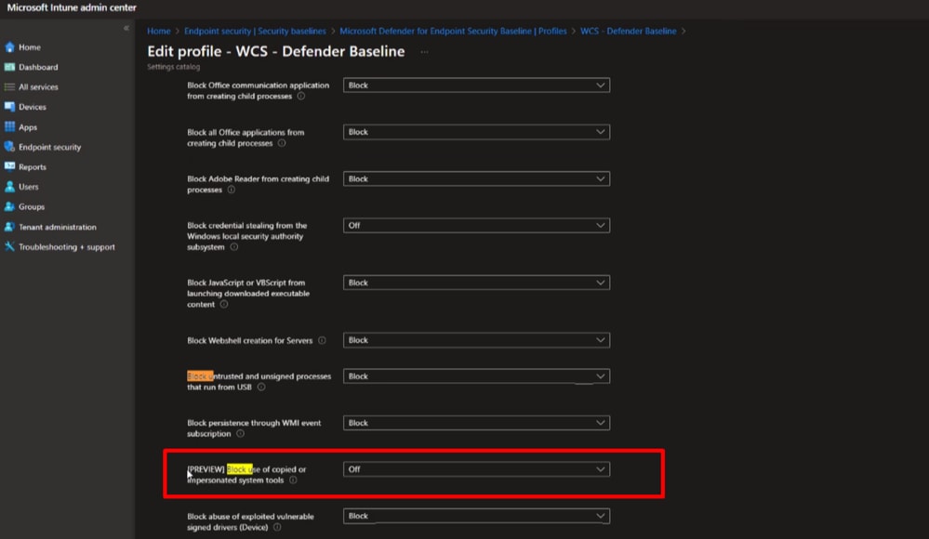Open dropdown for copied or impersonated system tools
The width and height of the screenshot is (929, 539).
coord(476,469)
